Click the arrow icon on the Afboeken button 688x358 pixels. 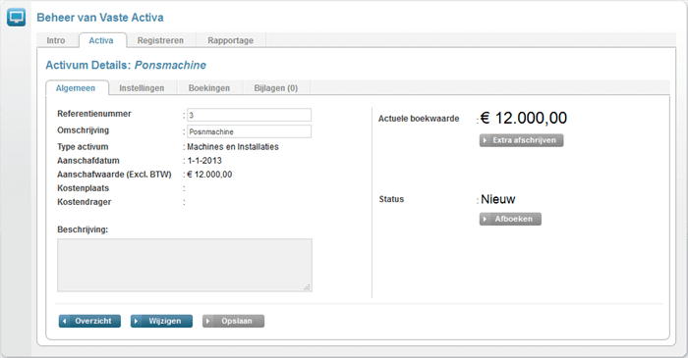coord(485,219)
